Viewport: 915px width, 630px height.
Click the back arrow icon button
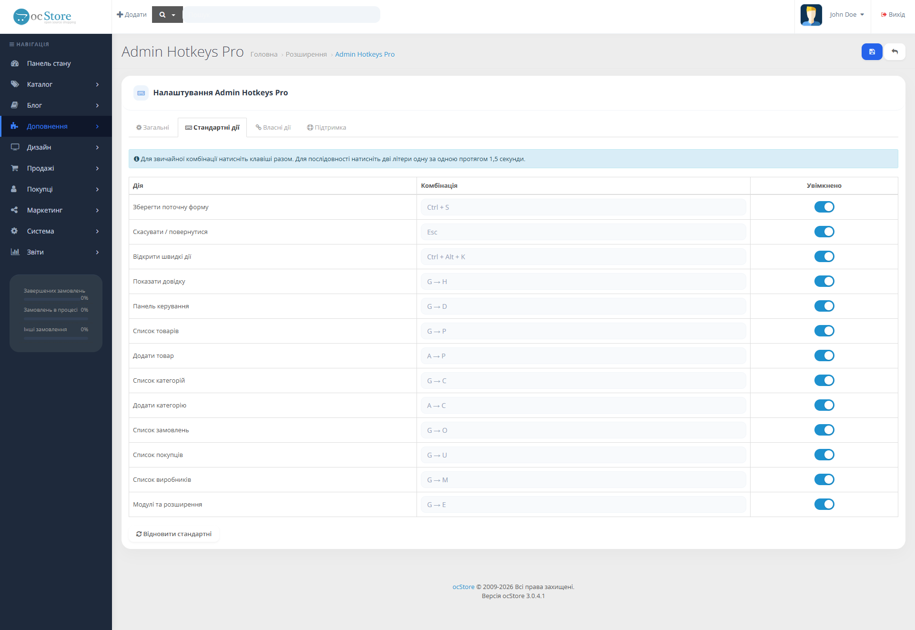click(895, 51)
